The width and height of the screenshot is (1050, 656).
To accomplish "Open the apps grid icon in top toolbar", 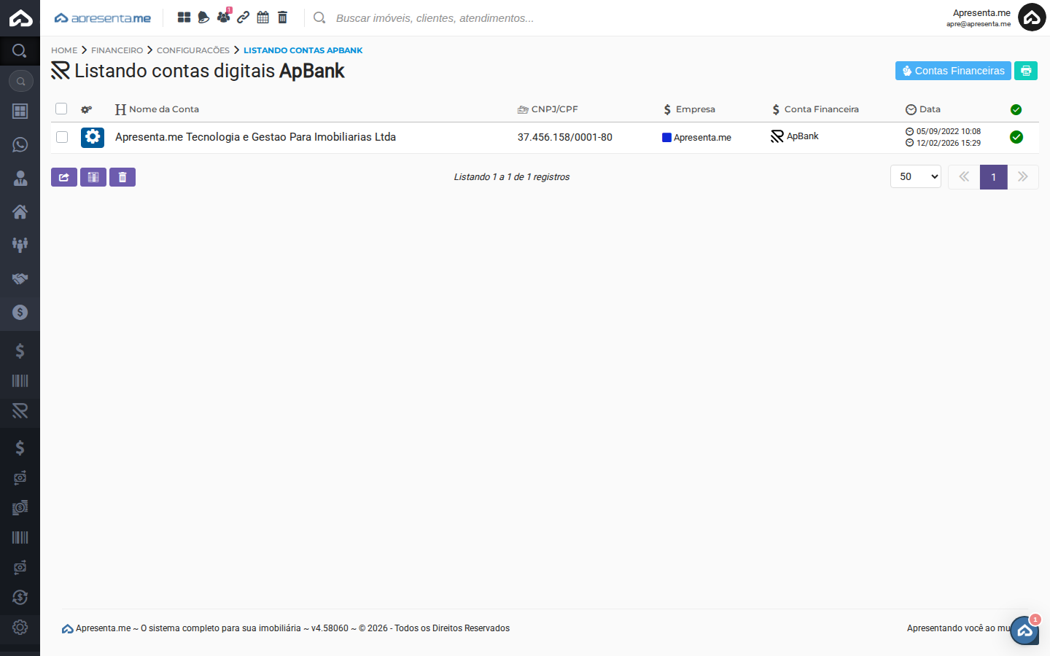I will click(184, 16).
